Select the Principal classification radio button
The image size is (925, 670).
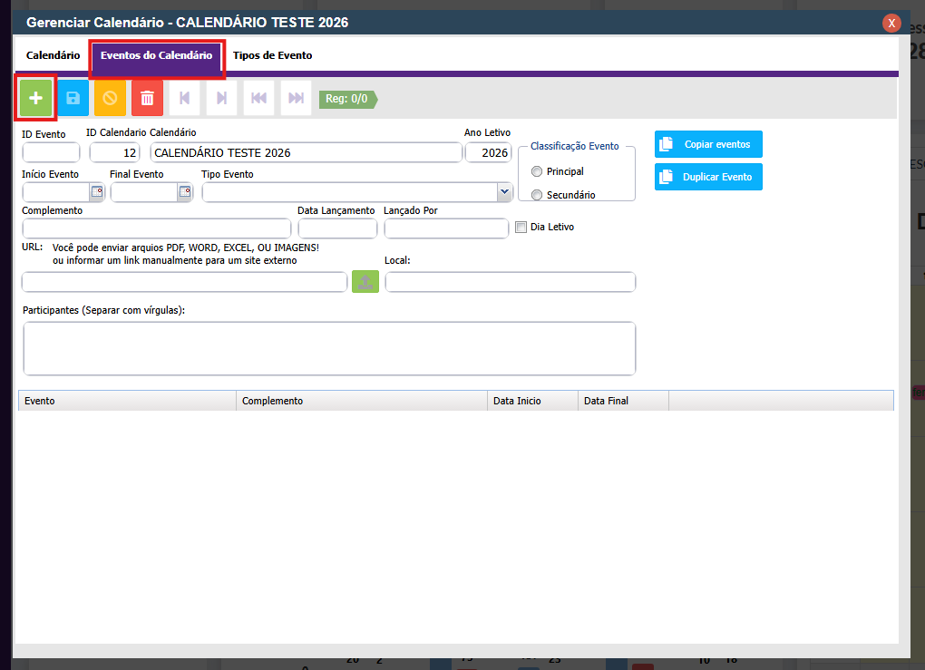coord(537,171)
